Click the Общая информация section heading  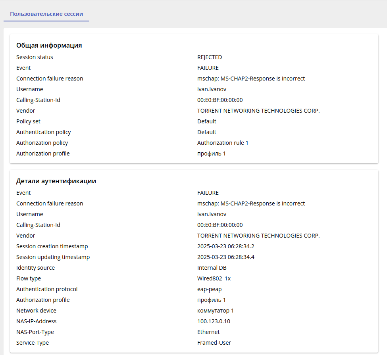pos(49,45)
